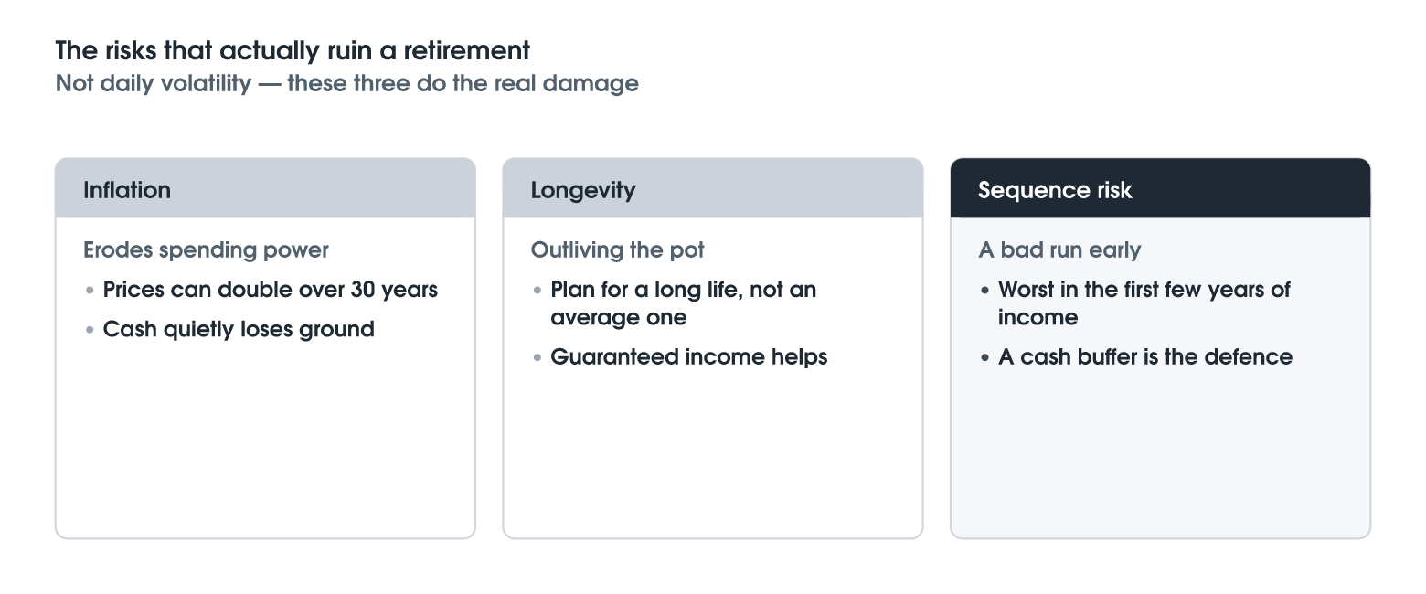
Task: Click 'Erodes spending power' subheading
Action: click(206, 250)
